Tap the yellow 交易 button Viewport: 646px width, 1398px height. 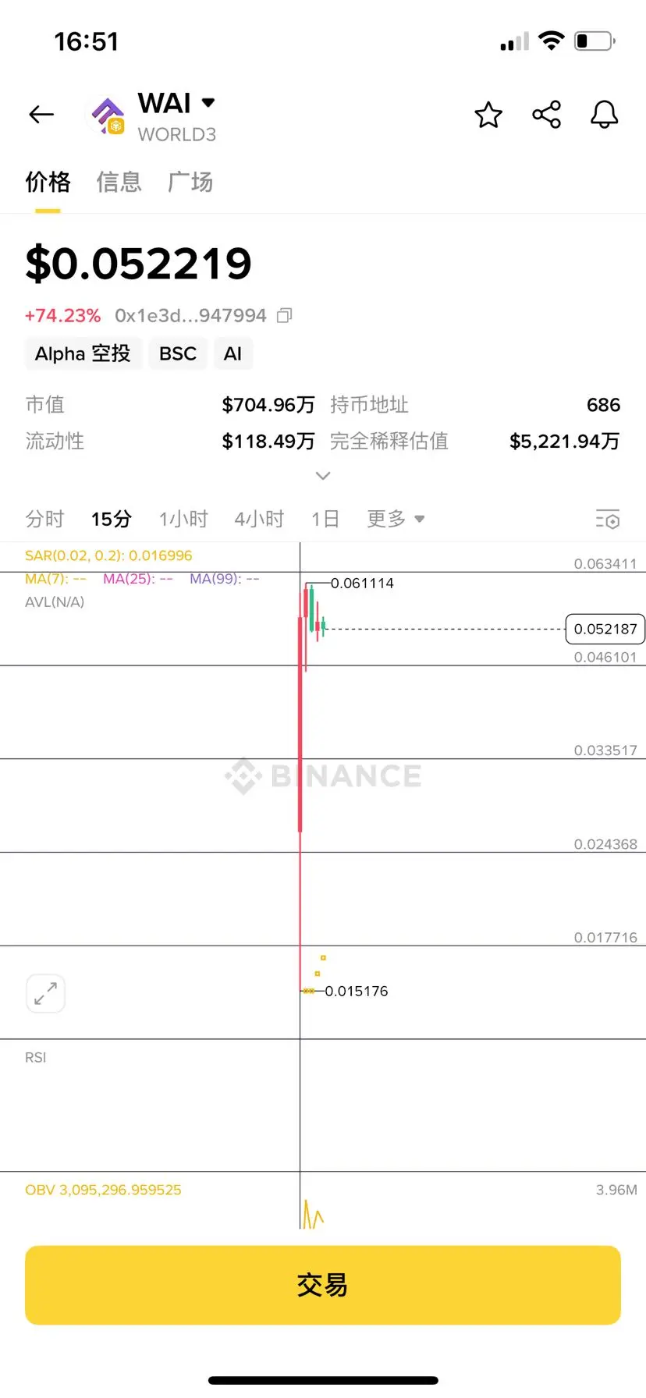point(323,1285)
